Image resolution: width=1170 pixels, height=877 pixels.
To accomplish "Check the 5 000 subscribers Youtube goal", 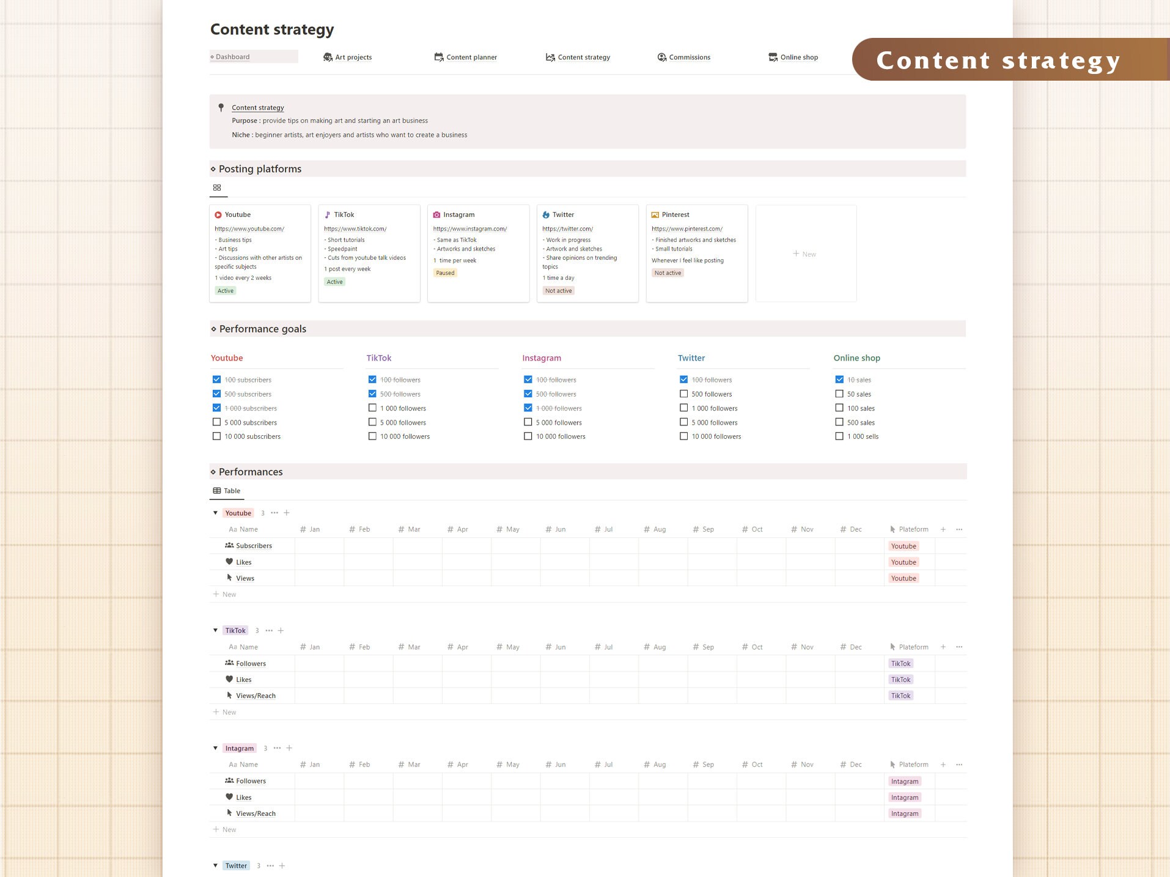I will click(216, 422).
